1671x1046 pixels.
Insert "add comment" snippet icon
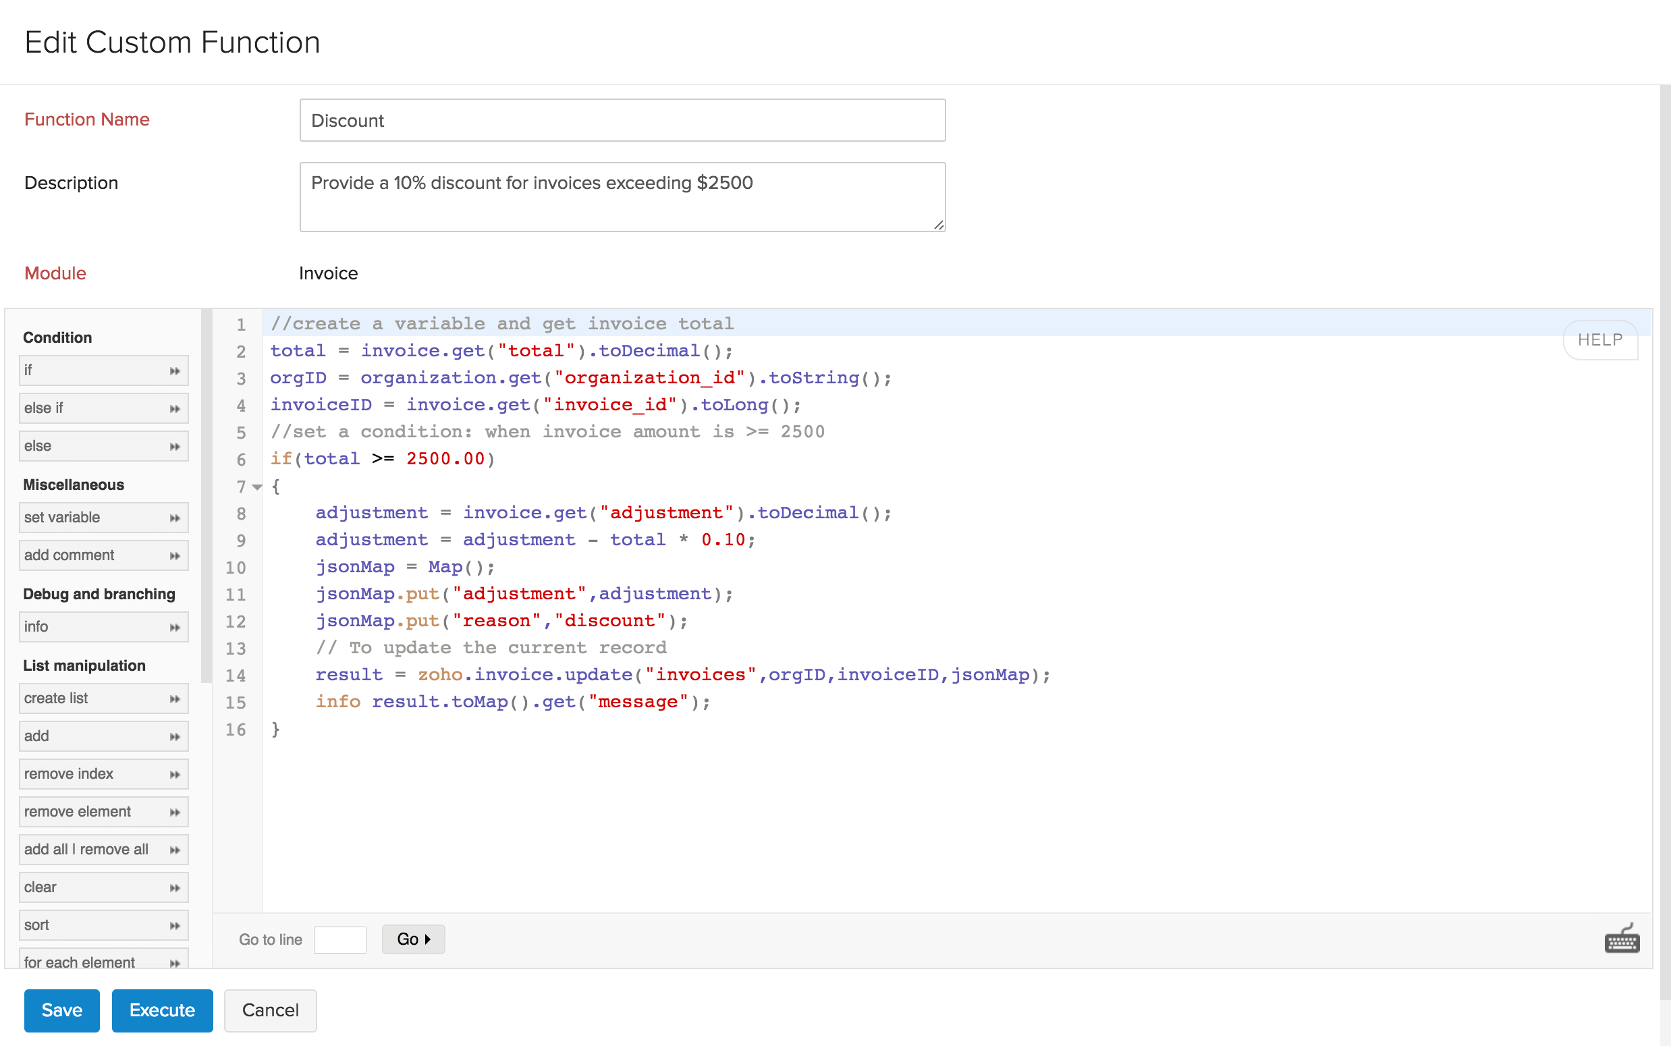coord(176,555)
